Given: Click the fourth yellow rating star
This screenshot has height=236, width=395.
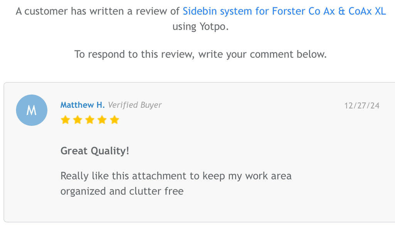Looking at the screenshot, I should [x=102, y=120].
